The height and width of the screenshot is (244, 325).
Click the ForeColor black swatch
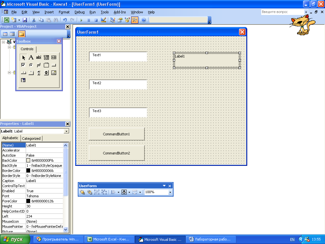coord(28,201)
